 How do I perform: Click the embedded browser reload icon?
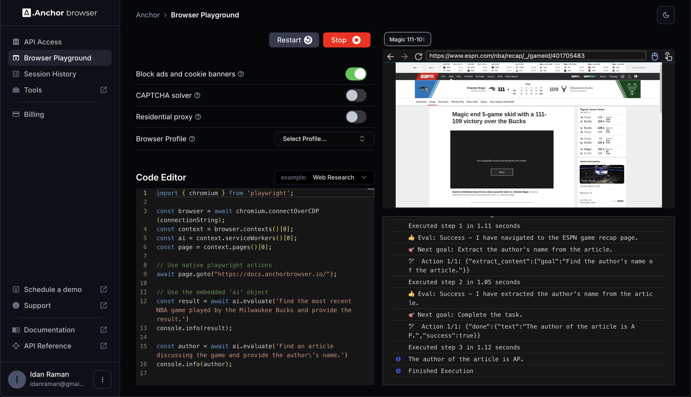pyautogui.click(x=418, y=56)
